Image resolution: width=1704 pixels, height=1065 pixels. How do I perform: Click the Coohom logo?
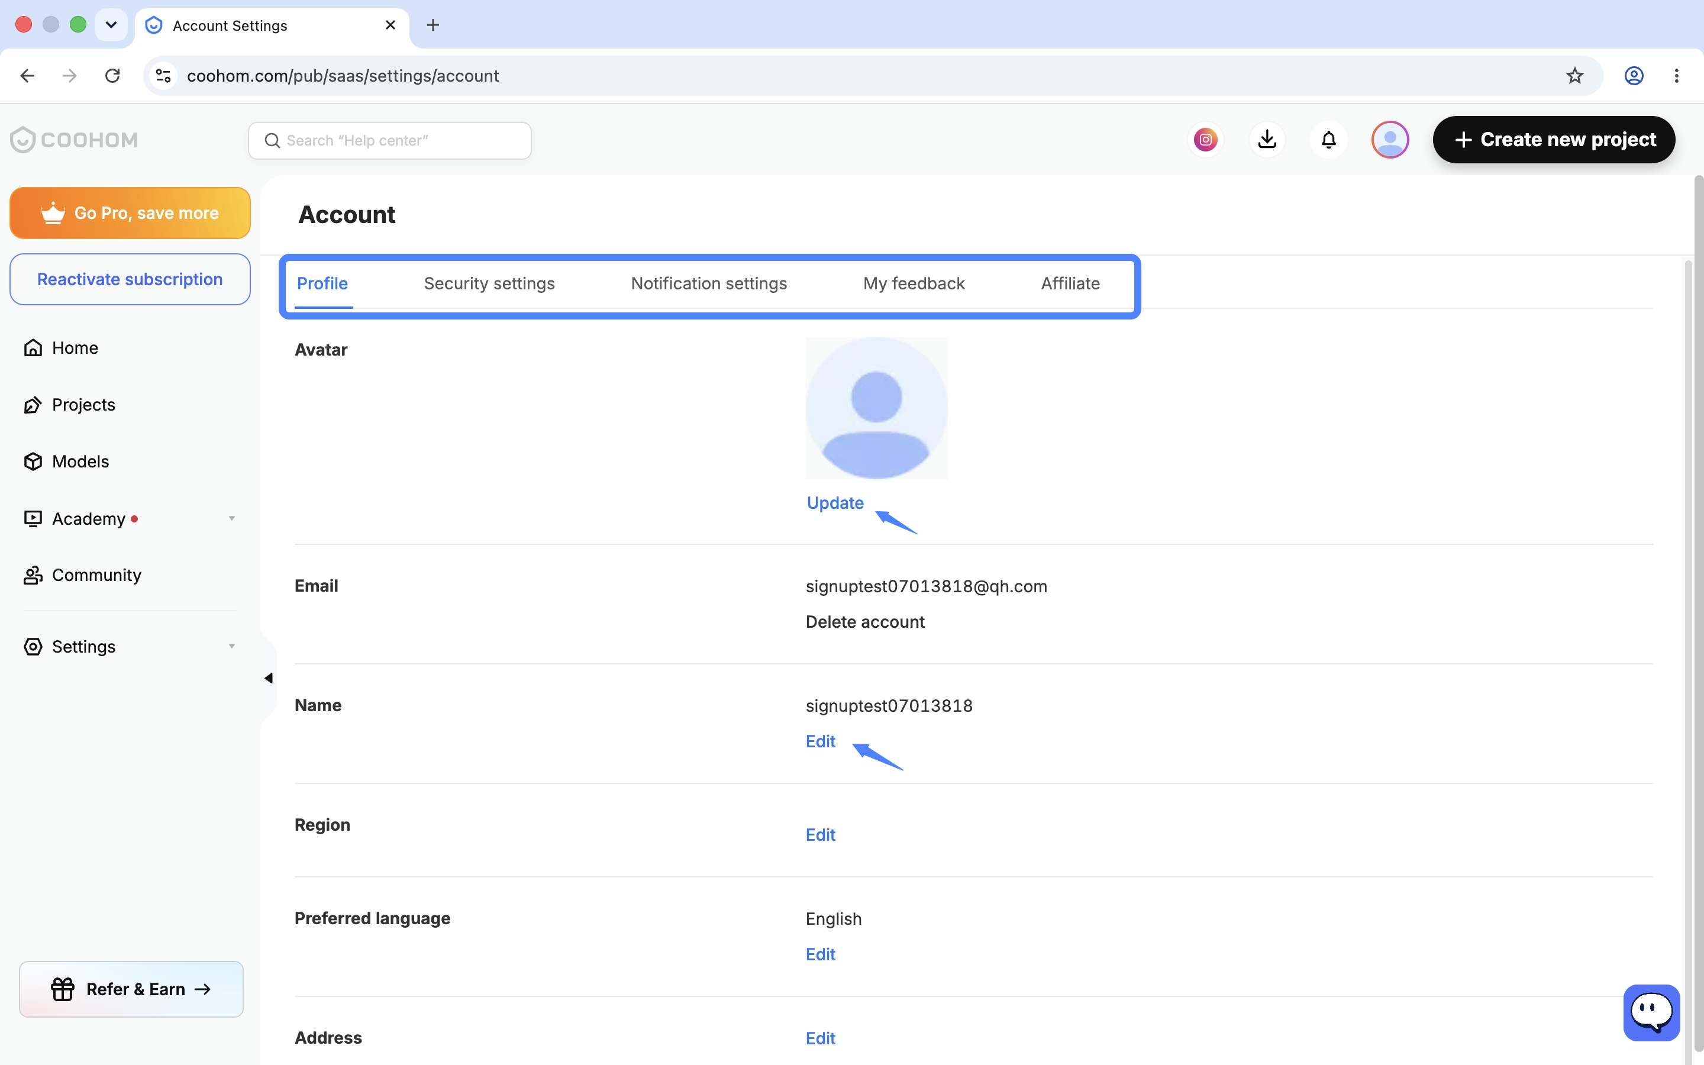coord(75,140)
